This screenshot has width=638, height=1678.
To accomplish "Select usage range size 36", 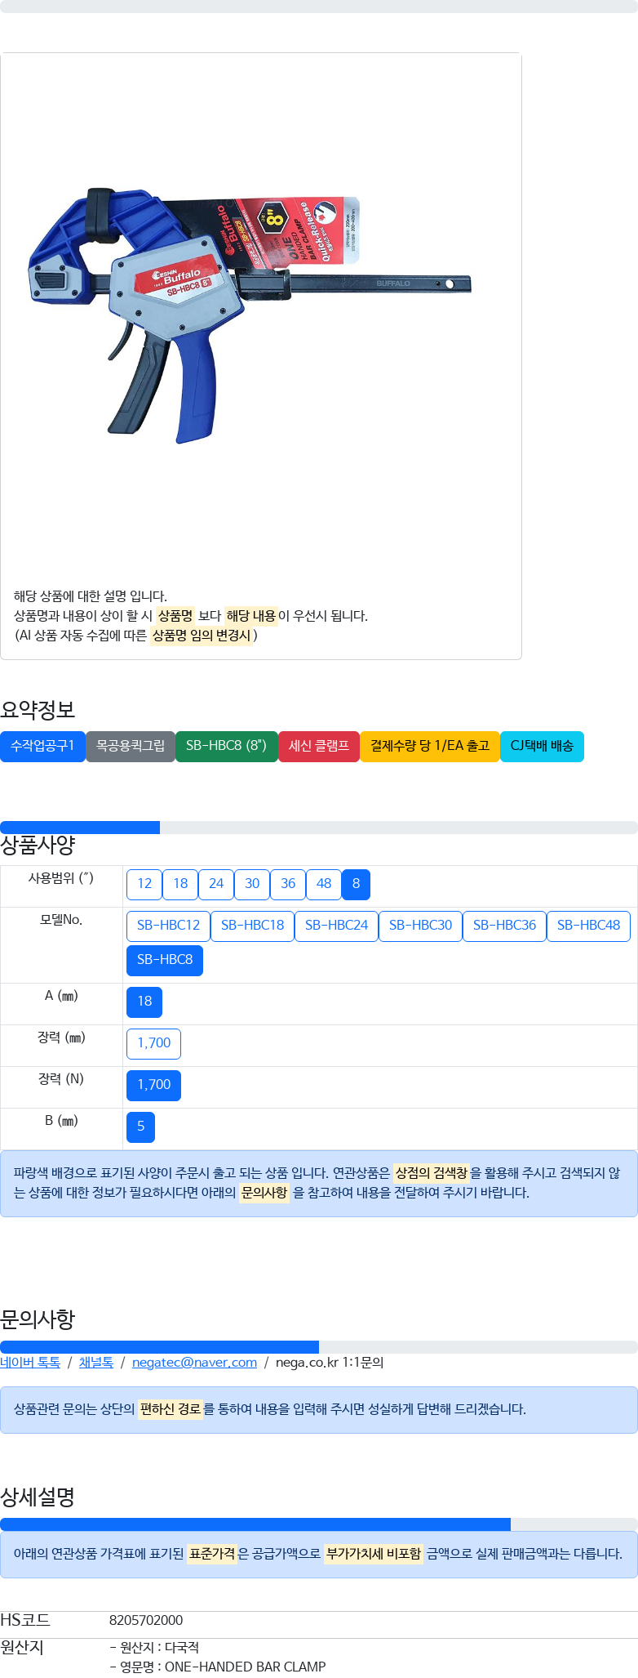I will coord(288,884).
